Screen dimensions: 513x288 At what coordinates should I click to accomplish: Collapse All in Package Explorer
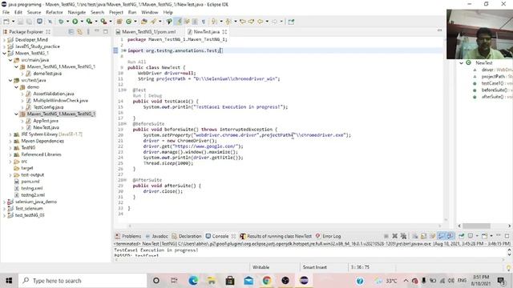click(x=71, y=32)
